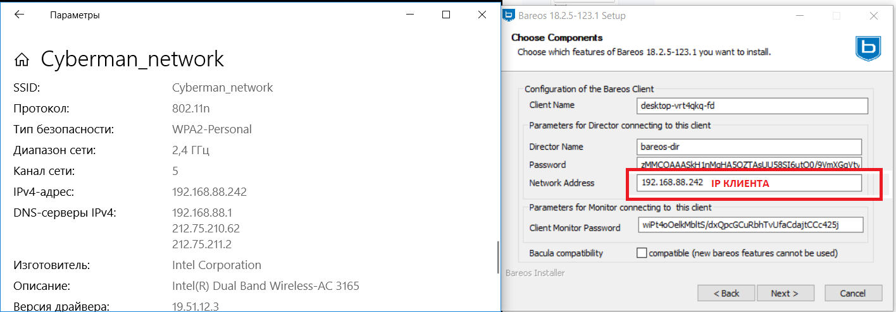The width and height of the screenshot is (896, 312).
Task: Enable Bacula compatibility checkbox
Action: click(642, 253)
